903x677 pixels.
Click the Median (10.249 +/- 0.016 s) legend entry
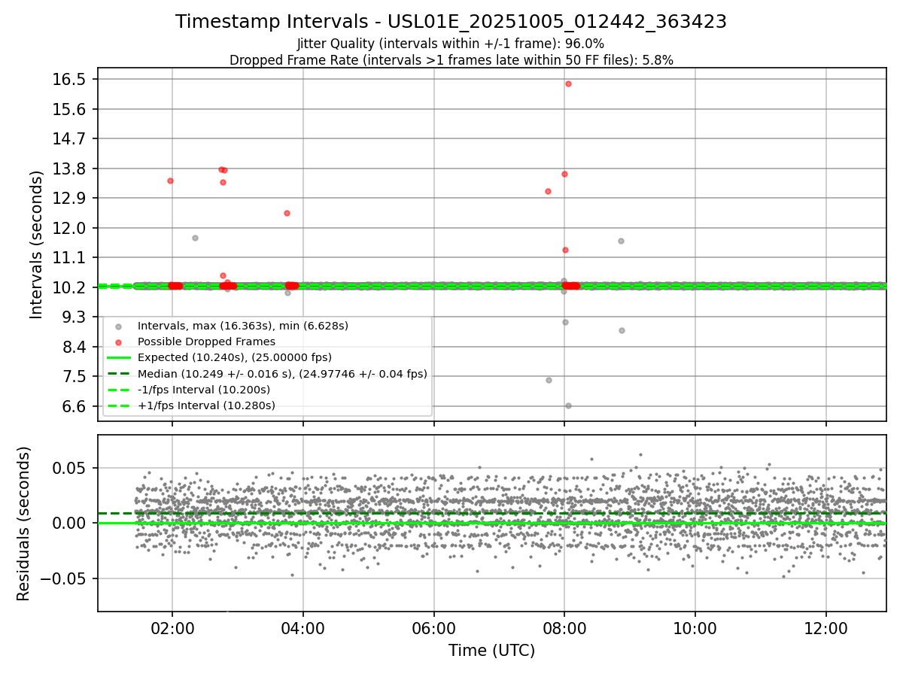(x=282, y=374)
